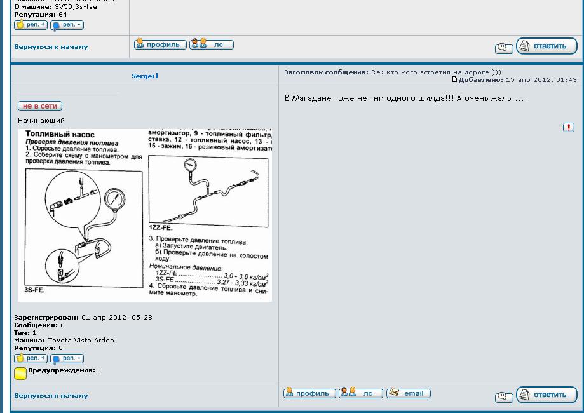Click 'Вернуться к началу' below Sergei I's info

pos(51,395)
